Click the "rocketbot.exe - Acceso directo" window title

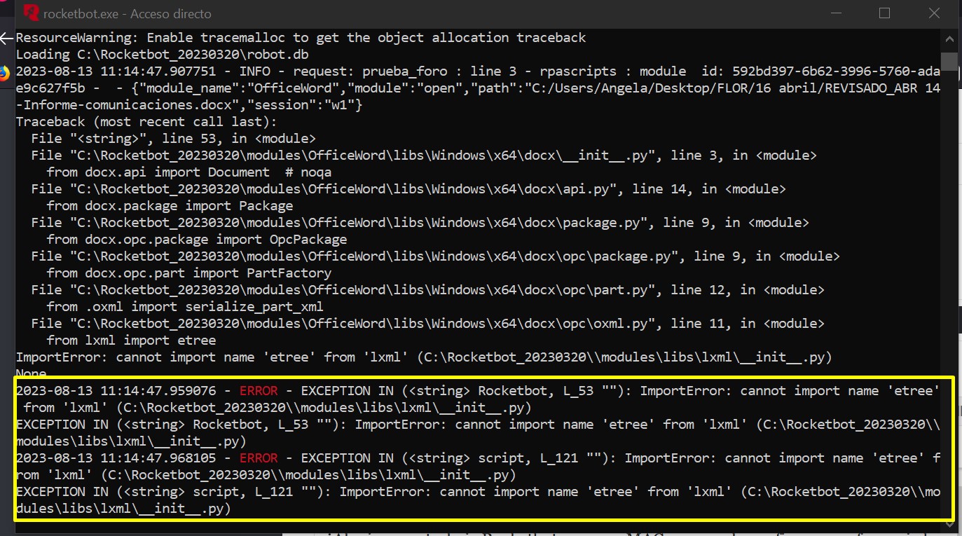[x=127, y=13]
